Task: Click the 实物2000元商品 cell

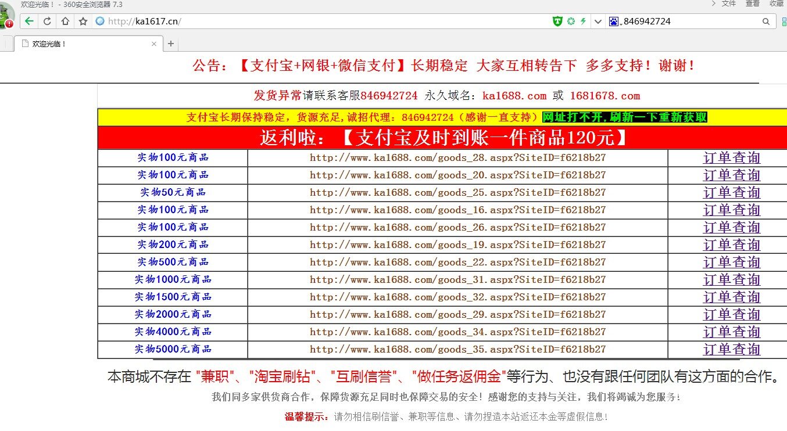Action: [173, 314]
